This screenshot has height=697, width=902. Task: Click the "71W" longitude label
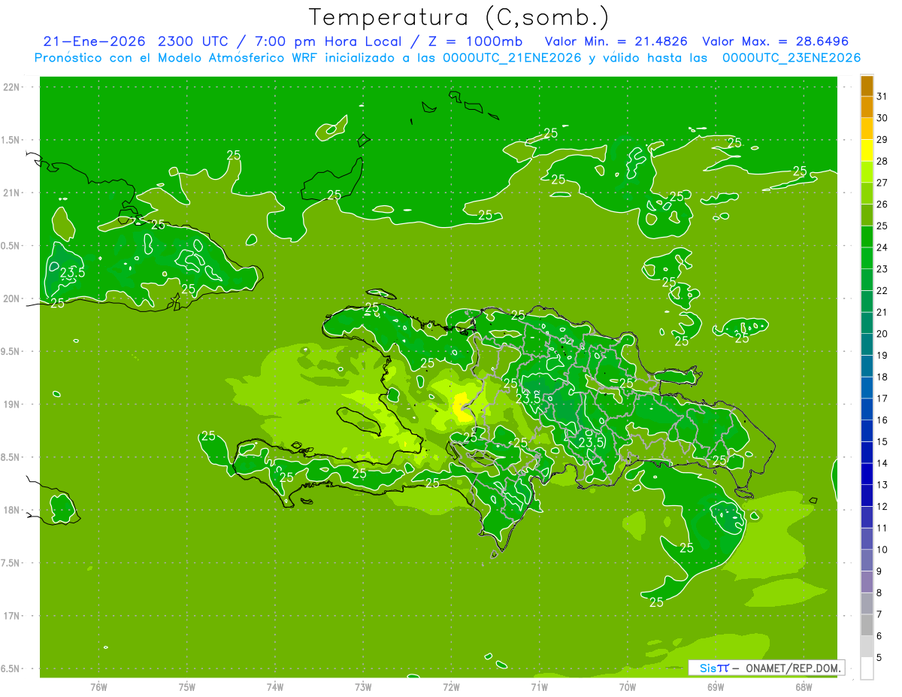tap(539, 687)
